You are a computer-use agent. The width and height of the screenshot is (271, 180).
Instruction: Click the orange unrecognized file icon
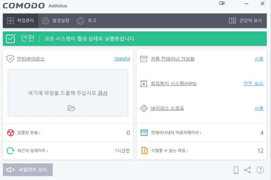(x=144, y=150)
